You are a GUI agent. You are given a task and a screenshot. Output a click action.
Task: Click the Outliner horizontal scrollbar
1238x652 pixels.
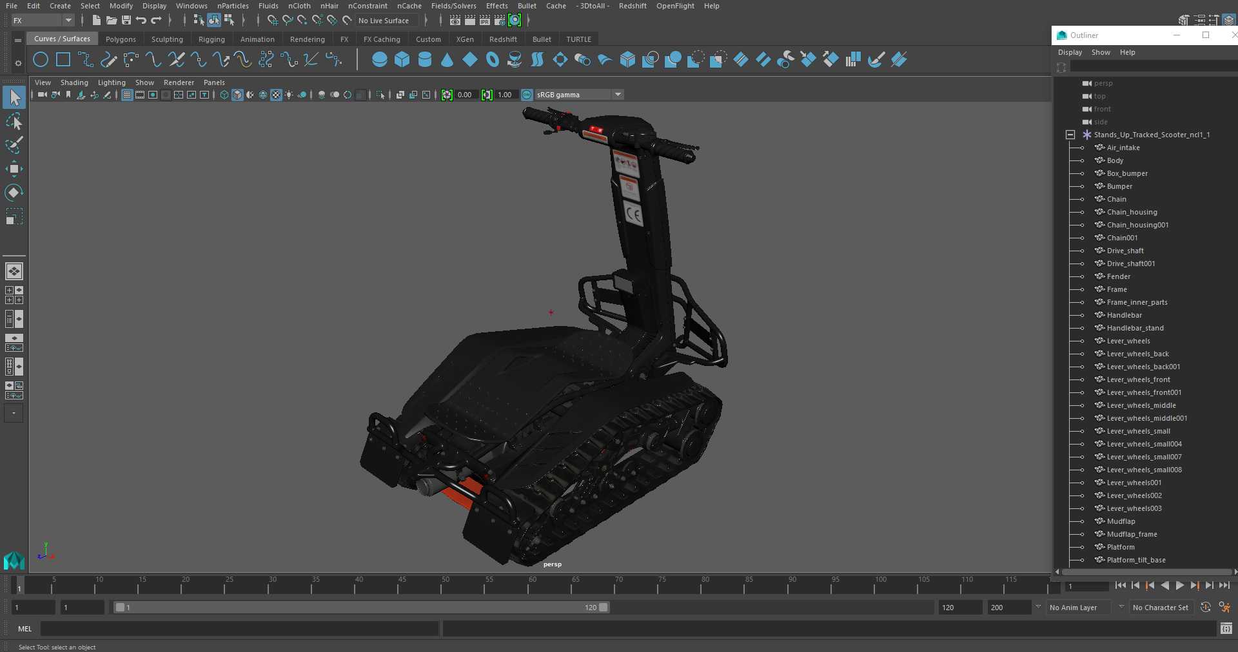click(1146, 571)
